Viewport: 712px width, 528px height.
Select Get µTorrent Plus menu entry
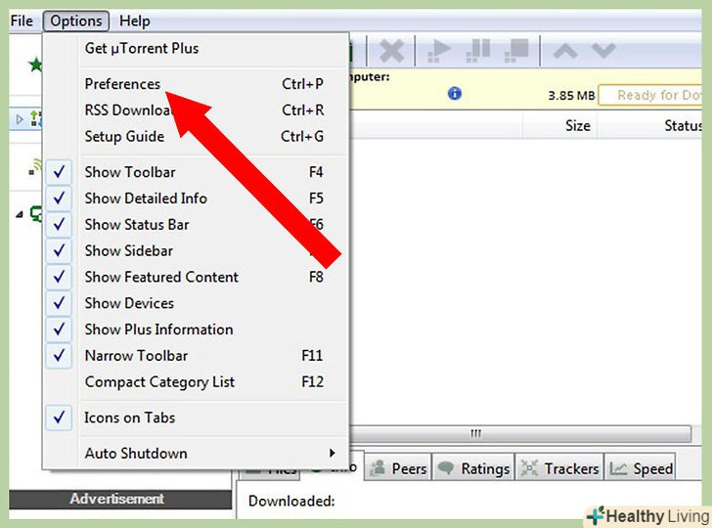tap(197, 48)
